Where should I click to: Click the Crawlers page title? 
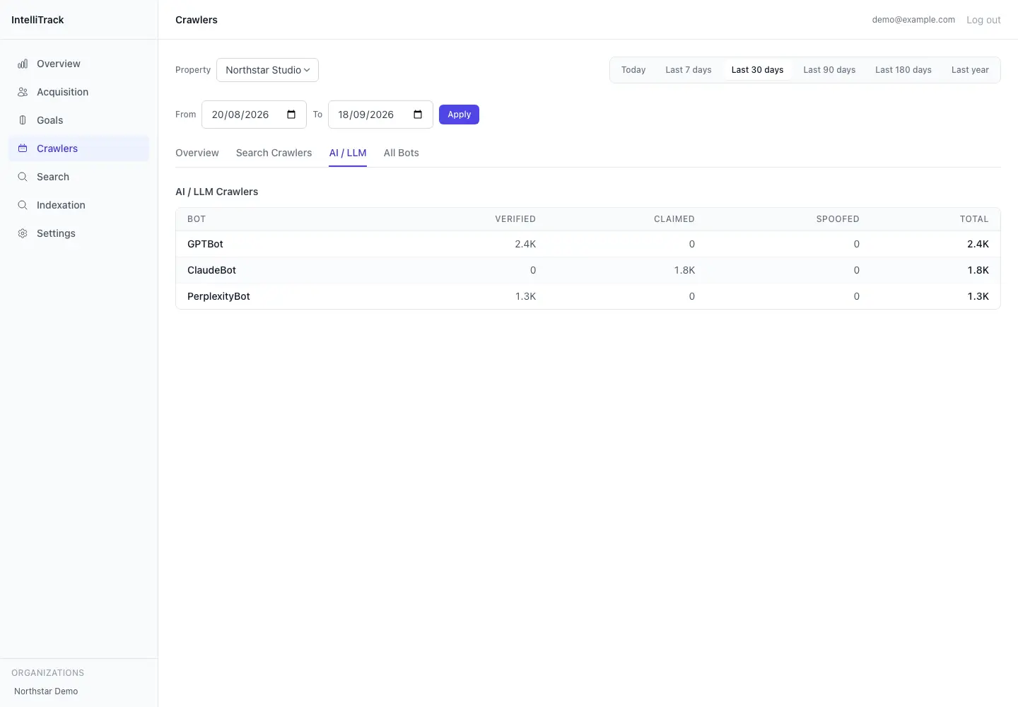point(197,20)
